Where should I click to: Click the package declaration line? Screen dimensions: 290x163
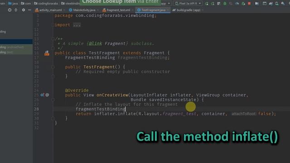click(x=106, y=15)
